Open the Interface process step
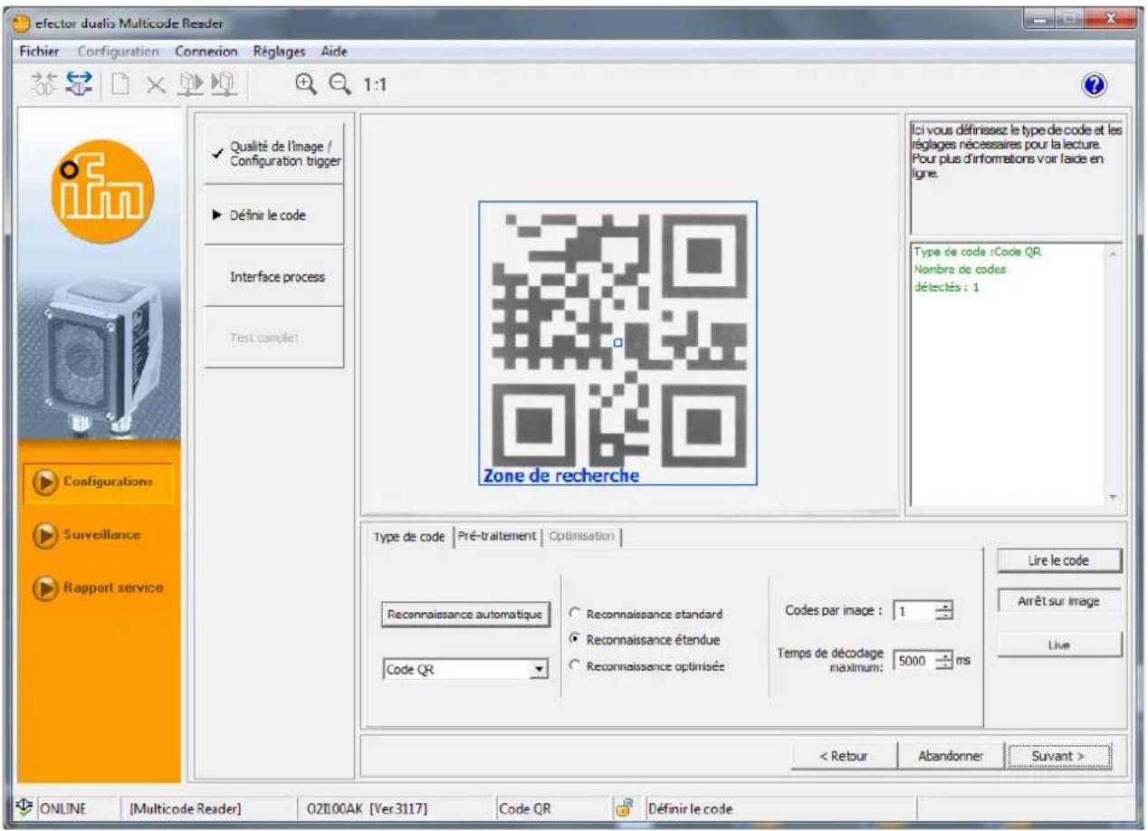Viewport: 1148px width, 831px height. click(274, 276)
